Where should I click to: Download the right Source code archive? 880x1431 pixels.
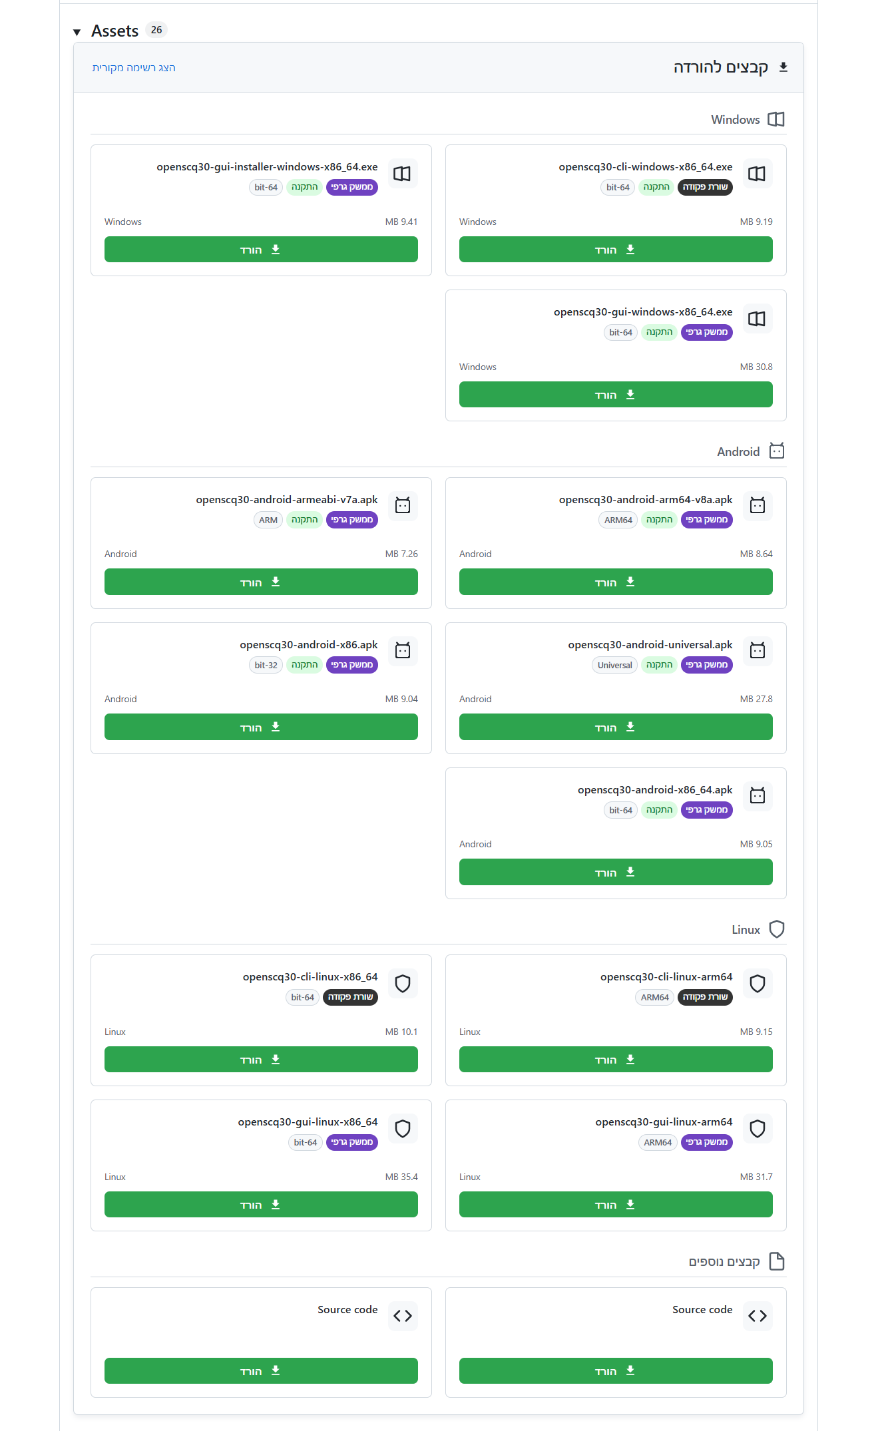pyautogui.click(x=615, y=1371)
